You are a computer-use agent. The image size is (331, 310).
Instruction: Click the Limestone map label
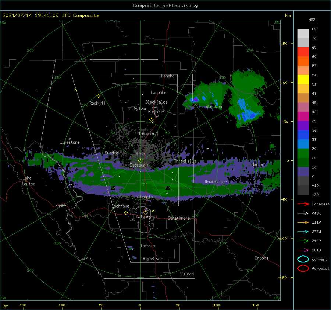tap(70, 142)
